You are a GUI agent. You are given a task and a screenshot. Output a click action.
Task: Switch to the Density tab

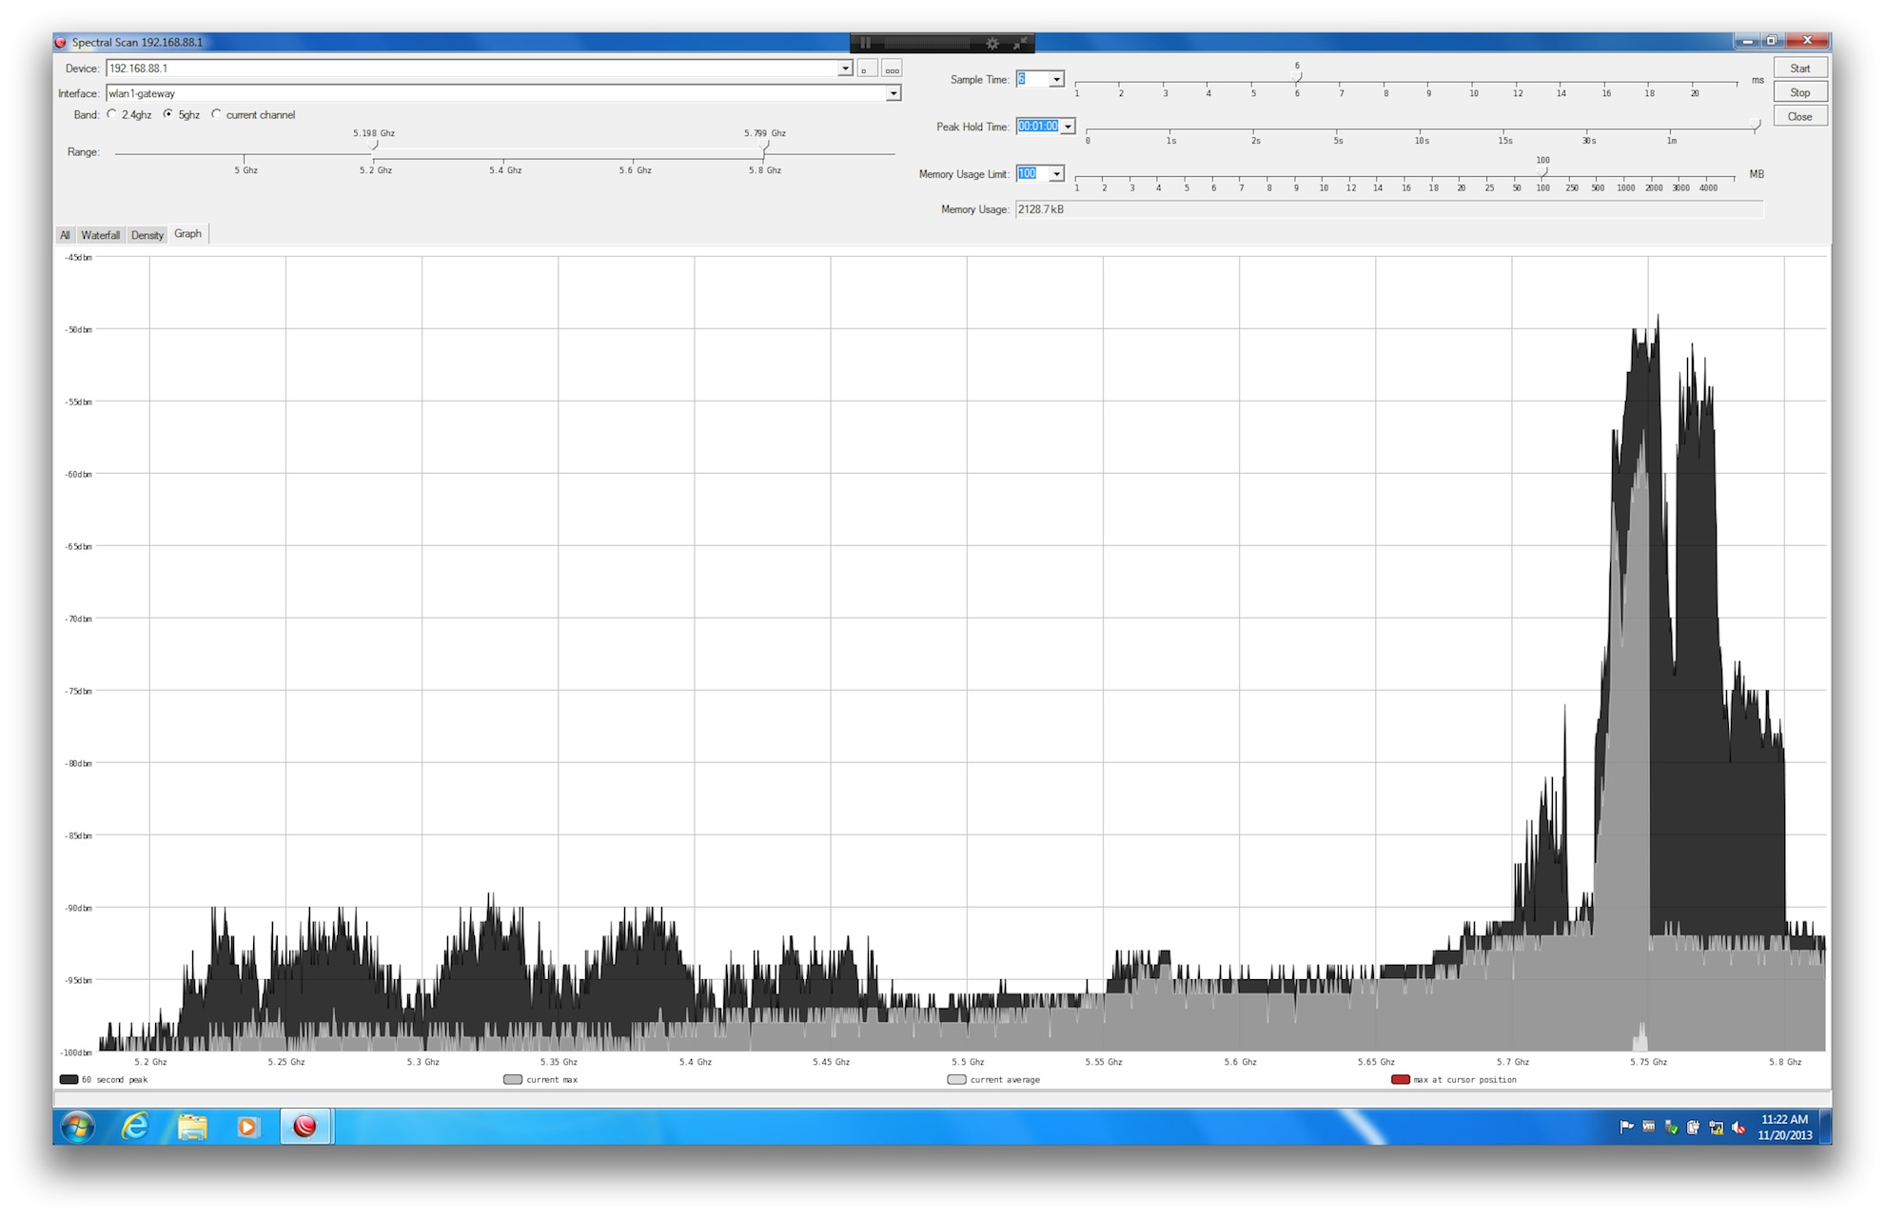(147, 235)
